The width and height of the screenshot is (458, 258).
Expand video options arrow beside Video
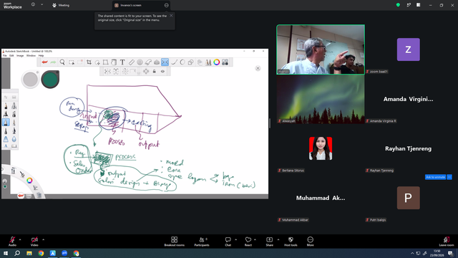pyautogui.click(x=43, y=239)
